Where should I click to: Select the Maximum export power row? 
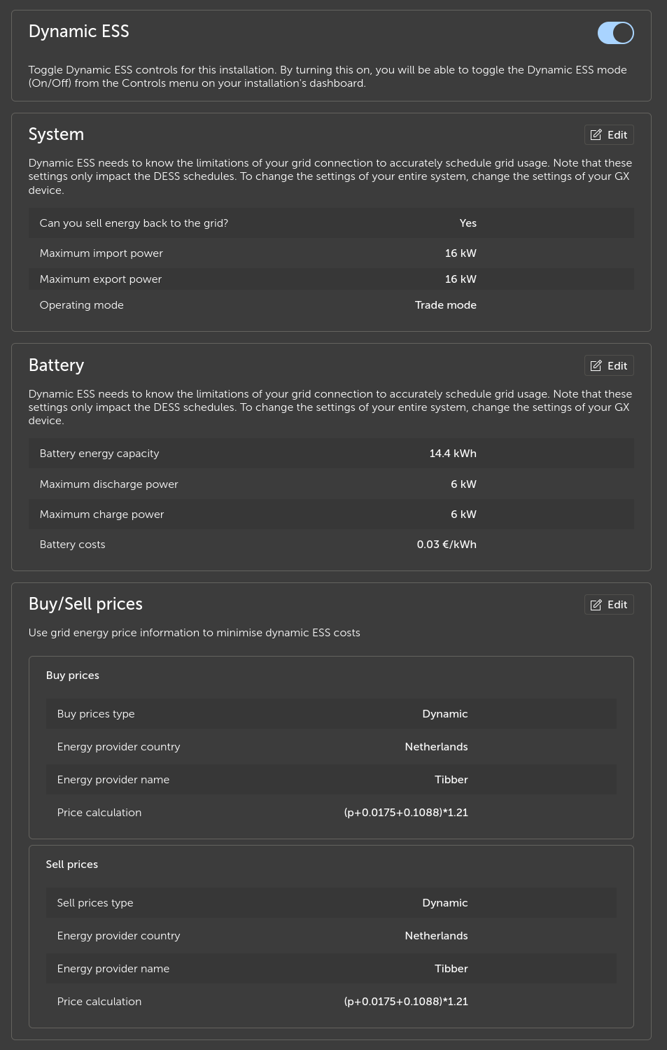pos(331,279)
